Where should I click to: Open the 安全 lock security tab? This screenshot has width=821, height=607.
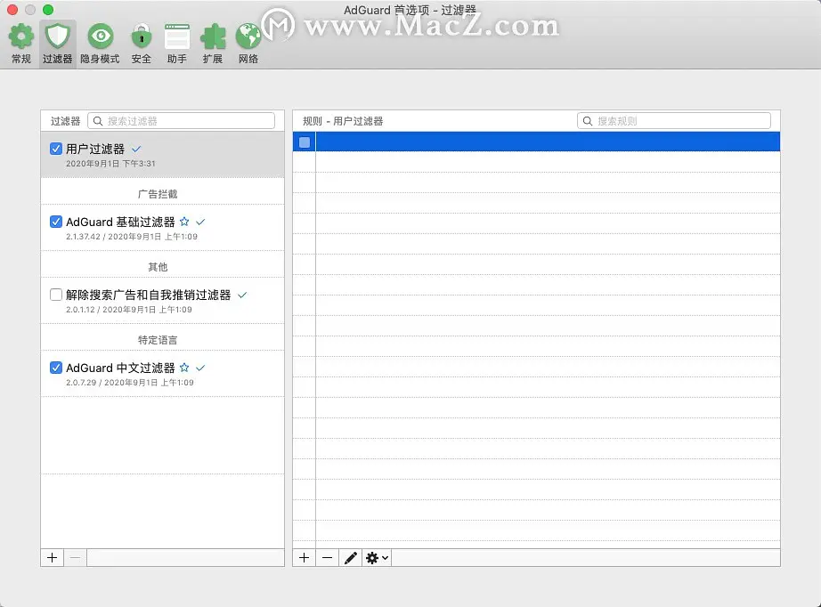click(x=142, y=44)
